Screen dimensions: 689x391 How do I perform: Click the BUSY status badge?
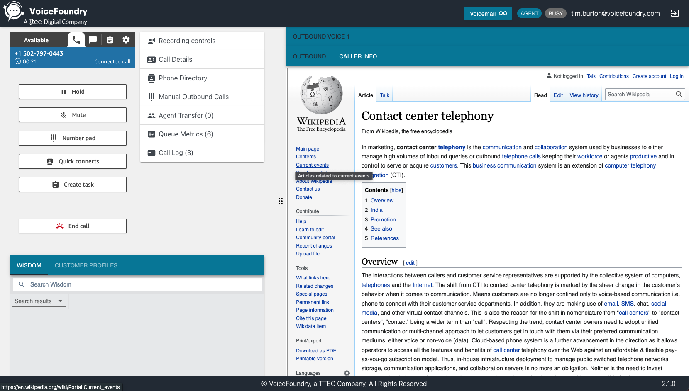click(555, 13)
